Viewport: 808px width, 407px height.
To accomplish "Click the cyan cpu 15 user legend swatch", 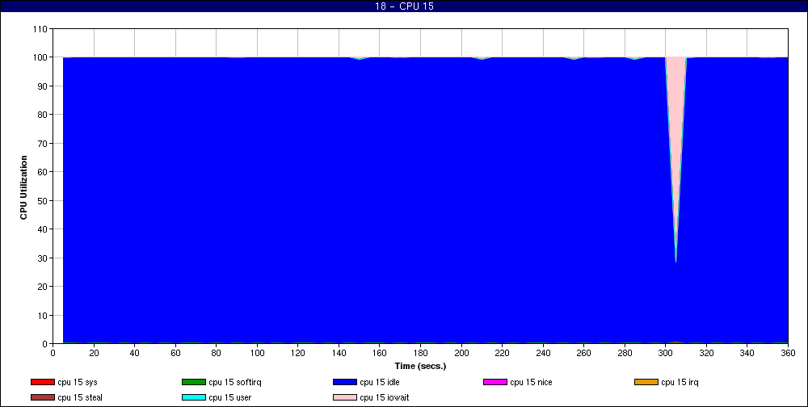I will 194,398.
